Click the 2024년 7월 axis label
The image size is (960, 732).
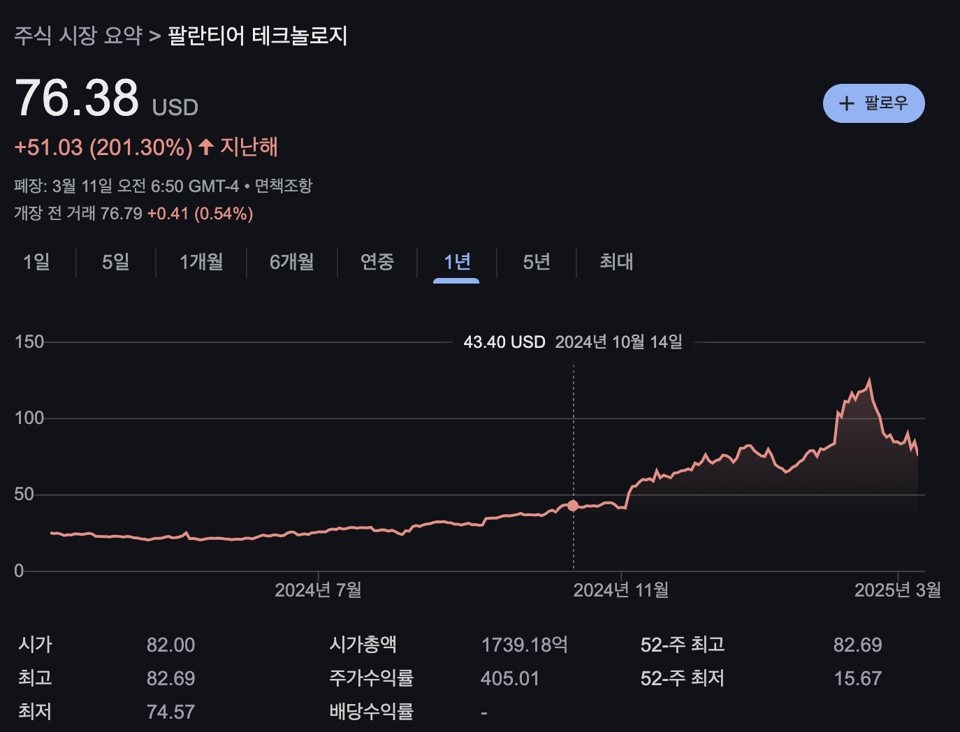coord(318,590)
